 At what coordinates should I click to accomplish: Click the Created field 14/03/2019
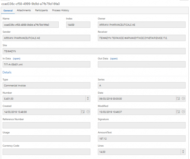click(x=42, y=112)
